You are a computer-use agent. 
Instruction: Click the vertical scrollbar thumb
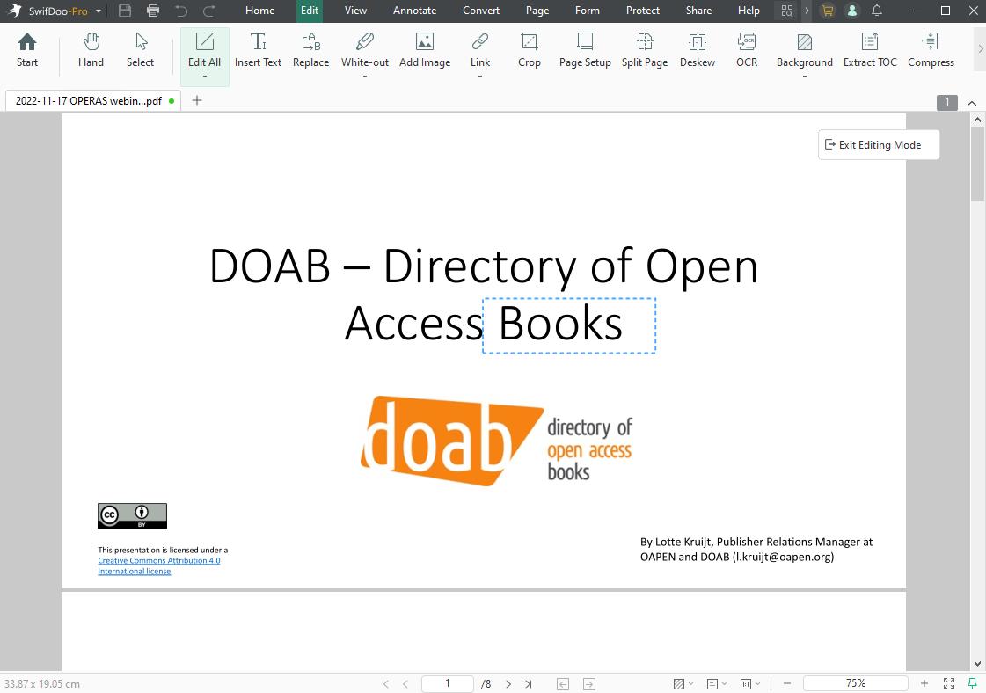(x=977, y=164)
